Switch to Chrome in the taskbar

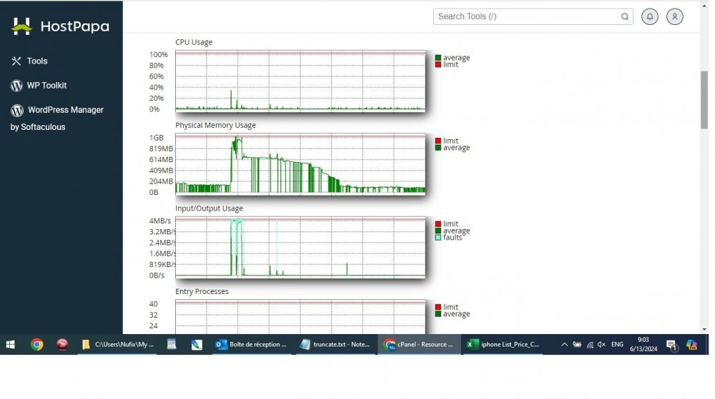[37, 345]
